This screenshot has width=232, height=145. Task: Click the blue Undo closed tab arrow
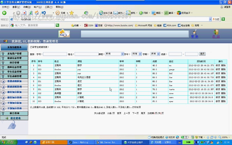44,13
